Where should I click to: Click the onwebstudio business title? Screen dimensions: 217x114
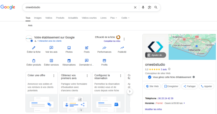[155, 64]
